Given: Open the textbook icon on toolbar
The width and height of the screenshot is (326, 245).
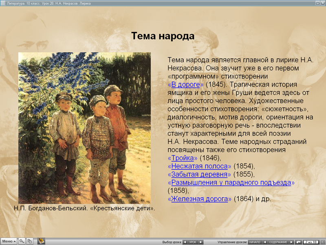Looking at the screenshot, I should [x=41, y=241].
